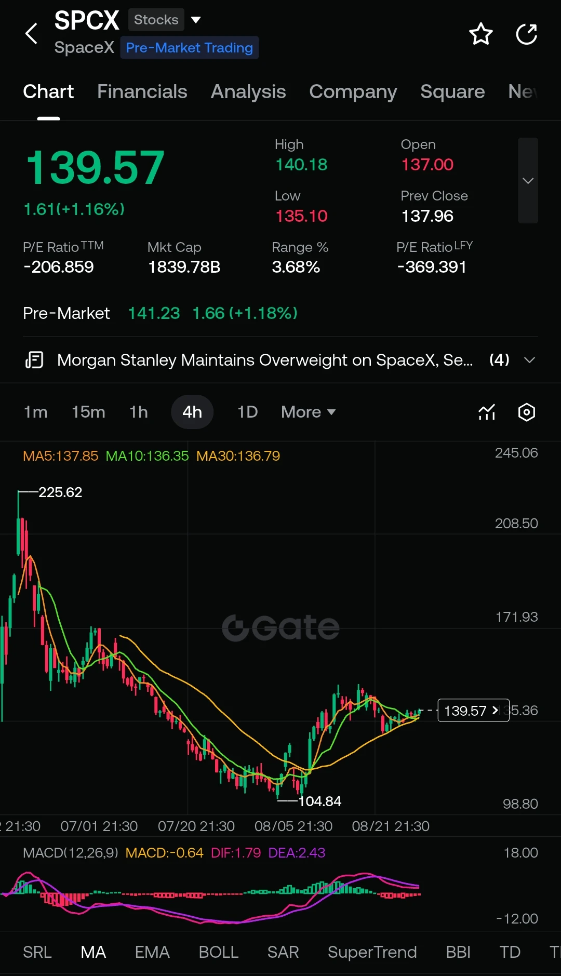Viewport: 561px width, 976px height.
Task: Select the 1h timeframe
Action: coord(139,412)
